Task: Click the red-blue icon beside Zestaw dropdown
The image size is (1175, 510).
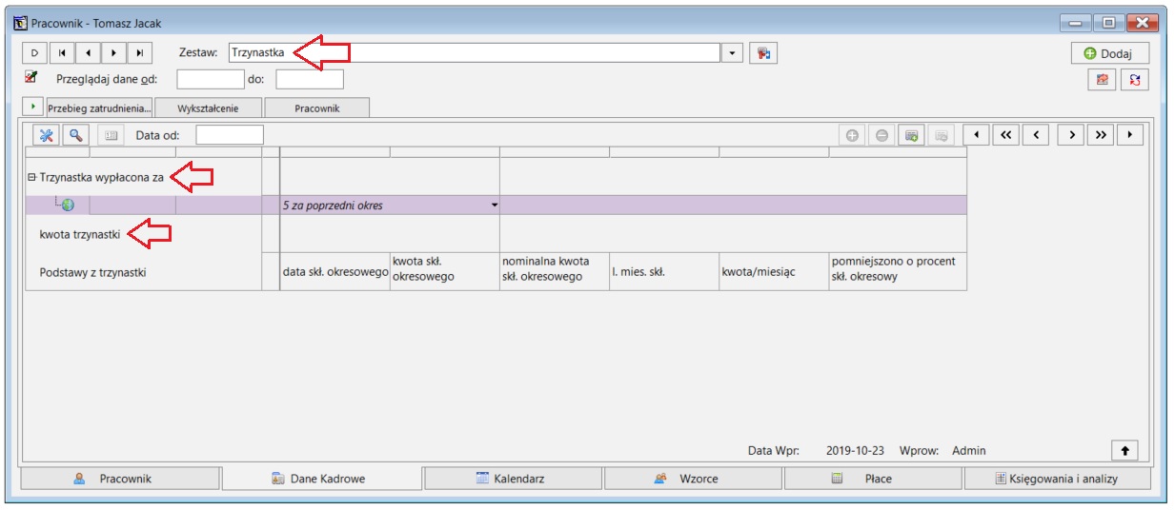Action: pyautogui.click(x=762, y=53)
